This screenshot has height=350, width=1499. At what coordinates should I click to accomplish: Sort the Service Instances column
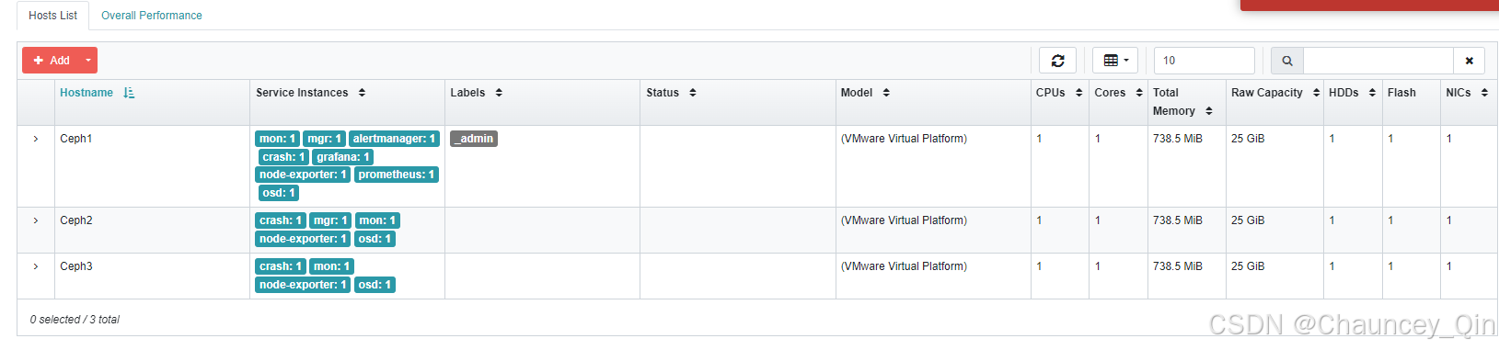(362, 93)
